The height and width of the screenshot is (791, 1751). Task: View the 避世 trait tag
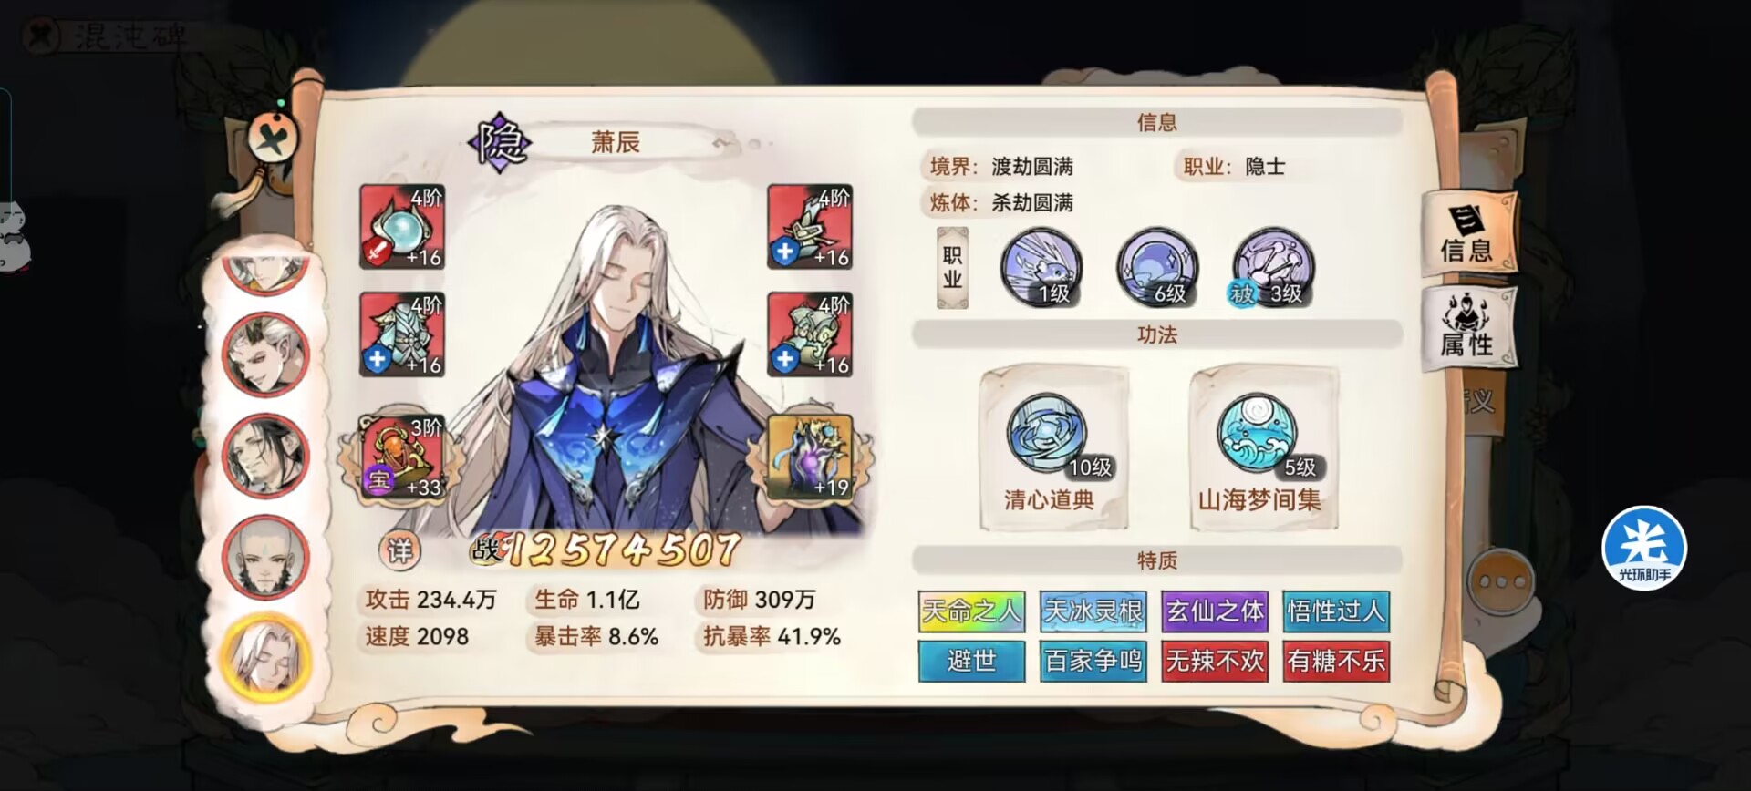click(x=971, y=661)
